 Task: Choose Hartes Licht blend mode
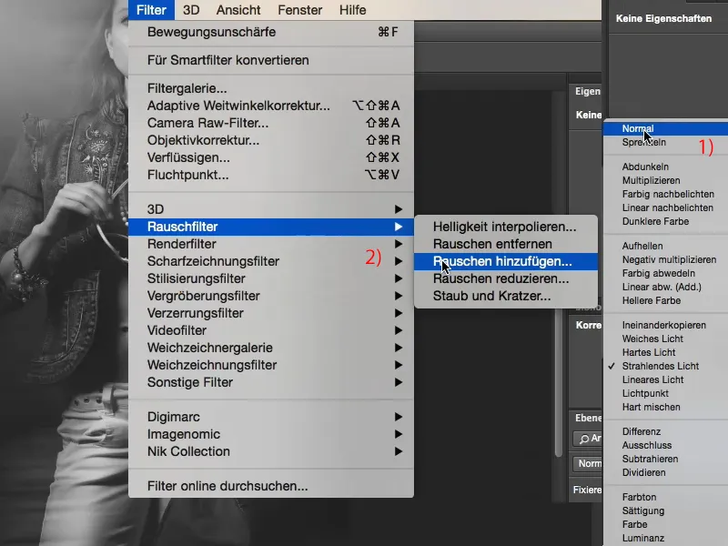(665, 352)
